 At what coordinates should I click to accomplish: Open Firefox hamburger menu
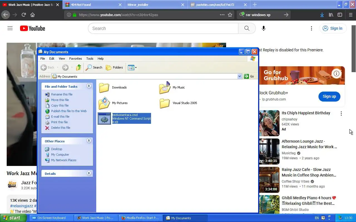[350, 15]
